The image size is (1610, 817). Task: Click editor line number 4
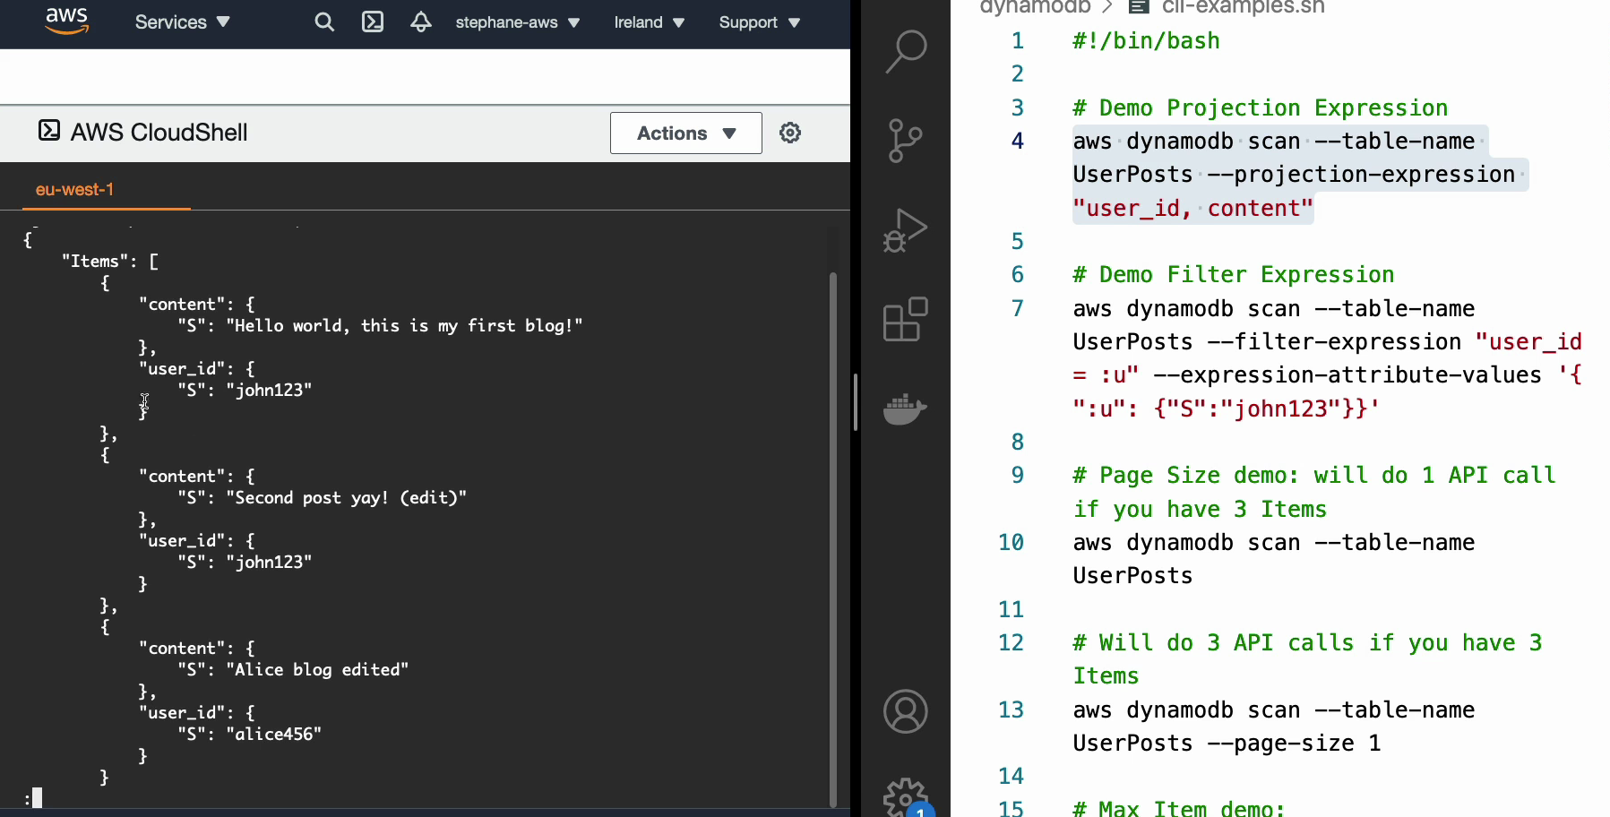(x=1018, y=141)
